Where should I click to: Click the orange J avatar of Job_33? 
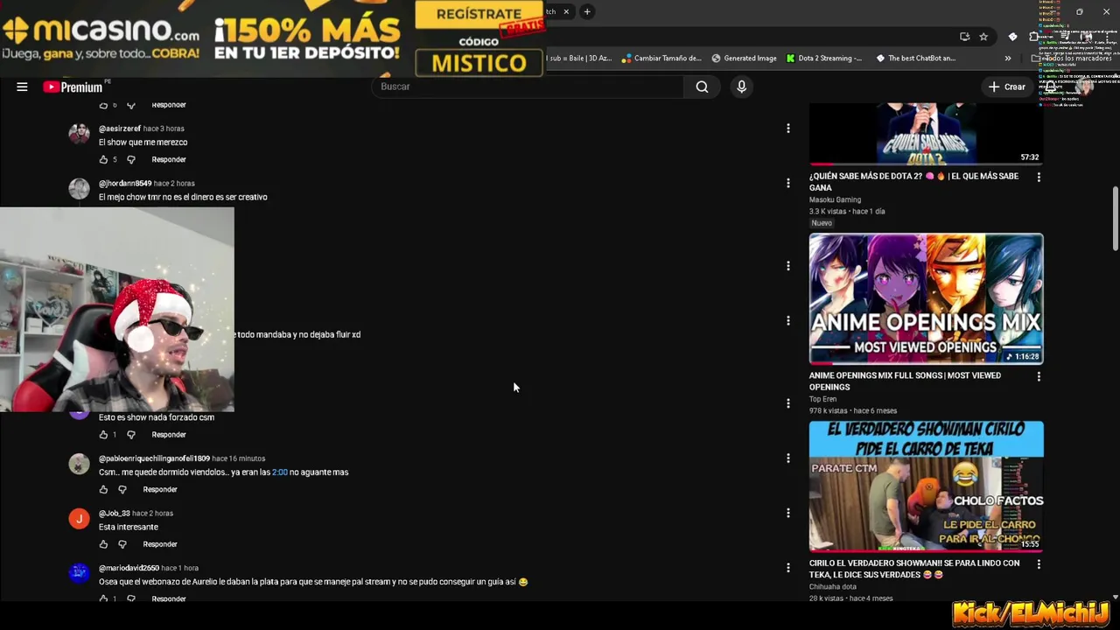point(80,519)
